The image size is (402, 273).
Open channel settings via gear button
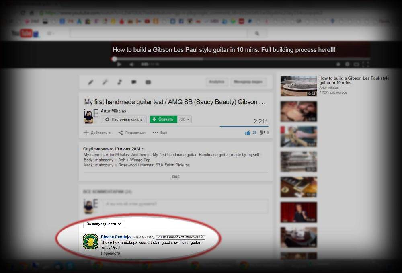(x=123, y=119)
